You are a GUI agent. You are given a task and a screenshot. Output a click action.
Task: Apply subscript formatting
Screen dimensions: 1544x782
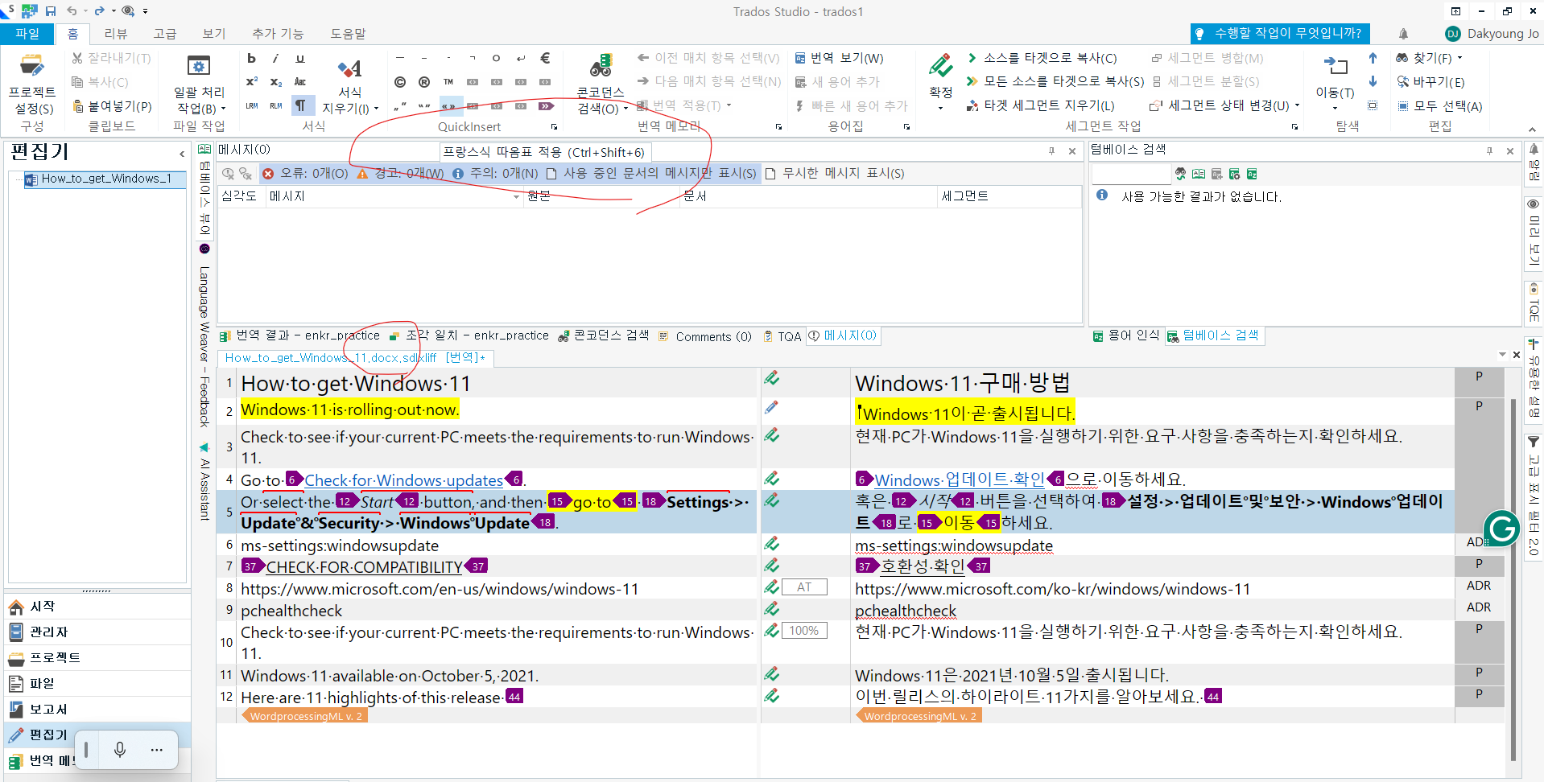(x=275, y=81)
